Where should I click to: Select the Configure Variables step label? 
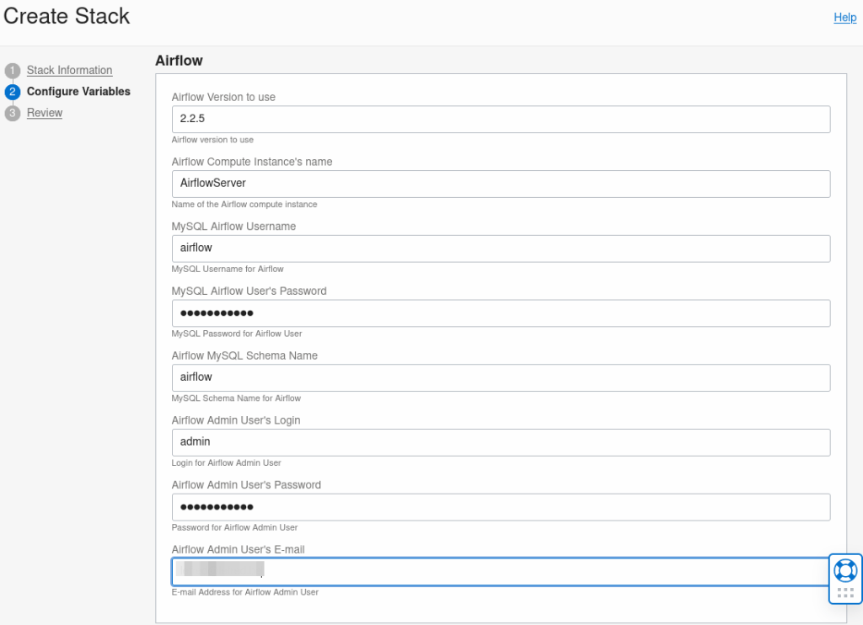[x=80, y=91]
